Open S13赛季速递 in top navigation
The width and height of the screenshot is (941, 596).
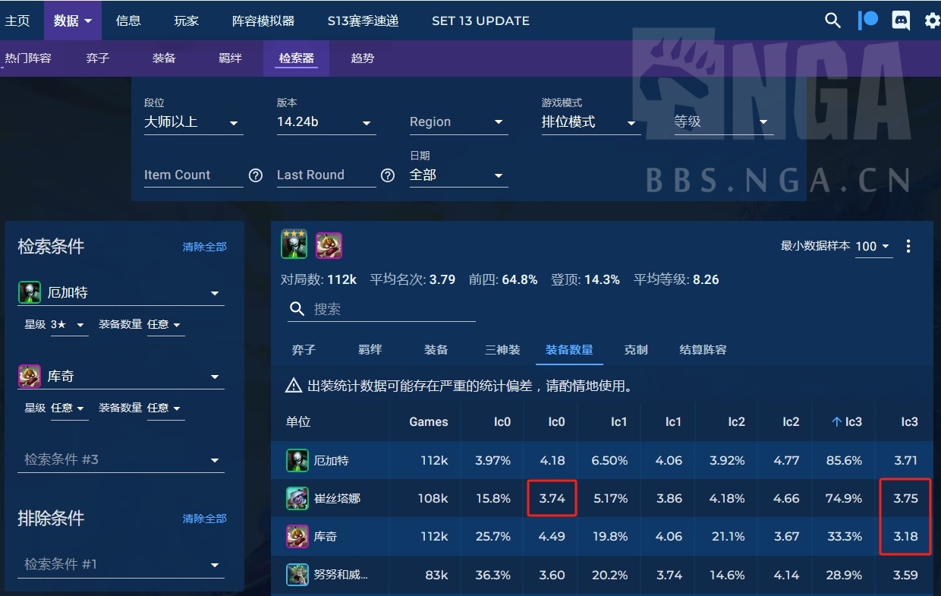(x=363, y=20)
